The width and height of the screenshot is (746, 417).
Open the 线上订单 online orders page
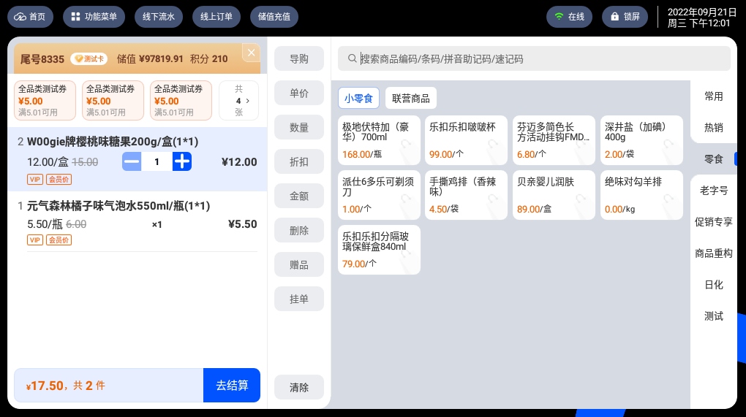(216, 17)
